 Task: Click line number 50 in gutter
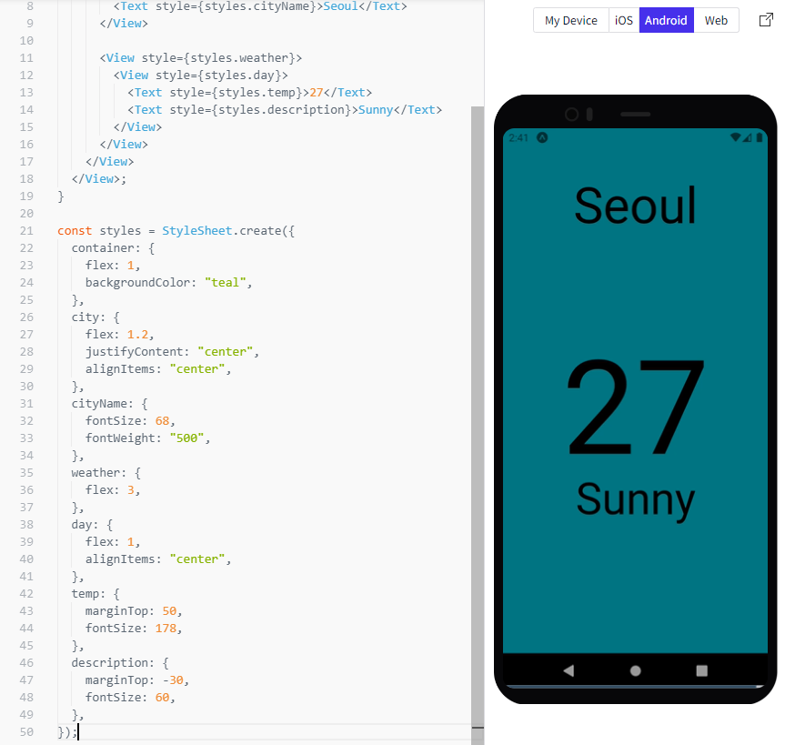point(26,732)
